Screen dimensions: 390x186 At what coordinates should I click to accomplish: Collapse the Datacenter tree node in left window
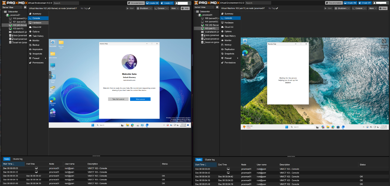pos(2,12)
